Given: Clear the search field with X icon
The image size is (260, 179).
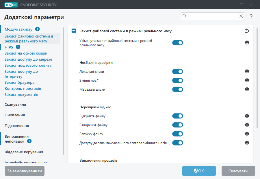Looking at the screenshot, I should 241,16.
